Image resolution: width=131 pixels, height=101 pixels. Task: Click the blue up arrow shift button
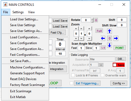coord(110,31)
